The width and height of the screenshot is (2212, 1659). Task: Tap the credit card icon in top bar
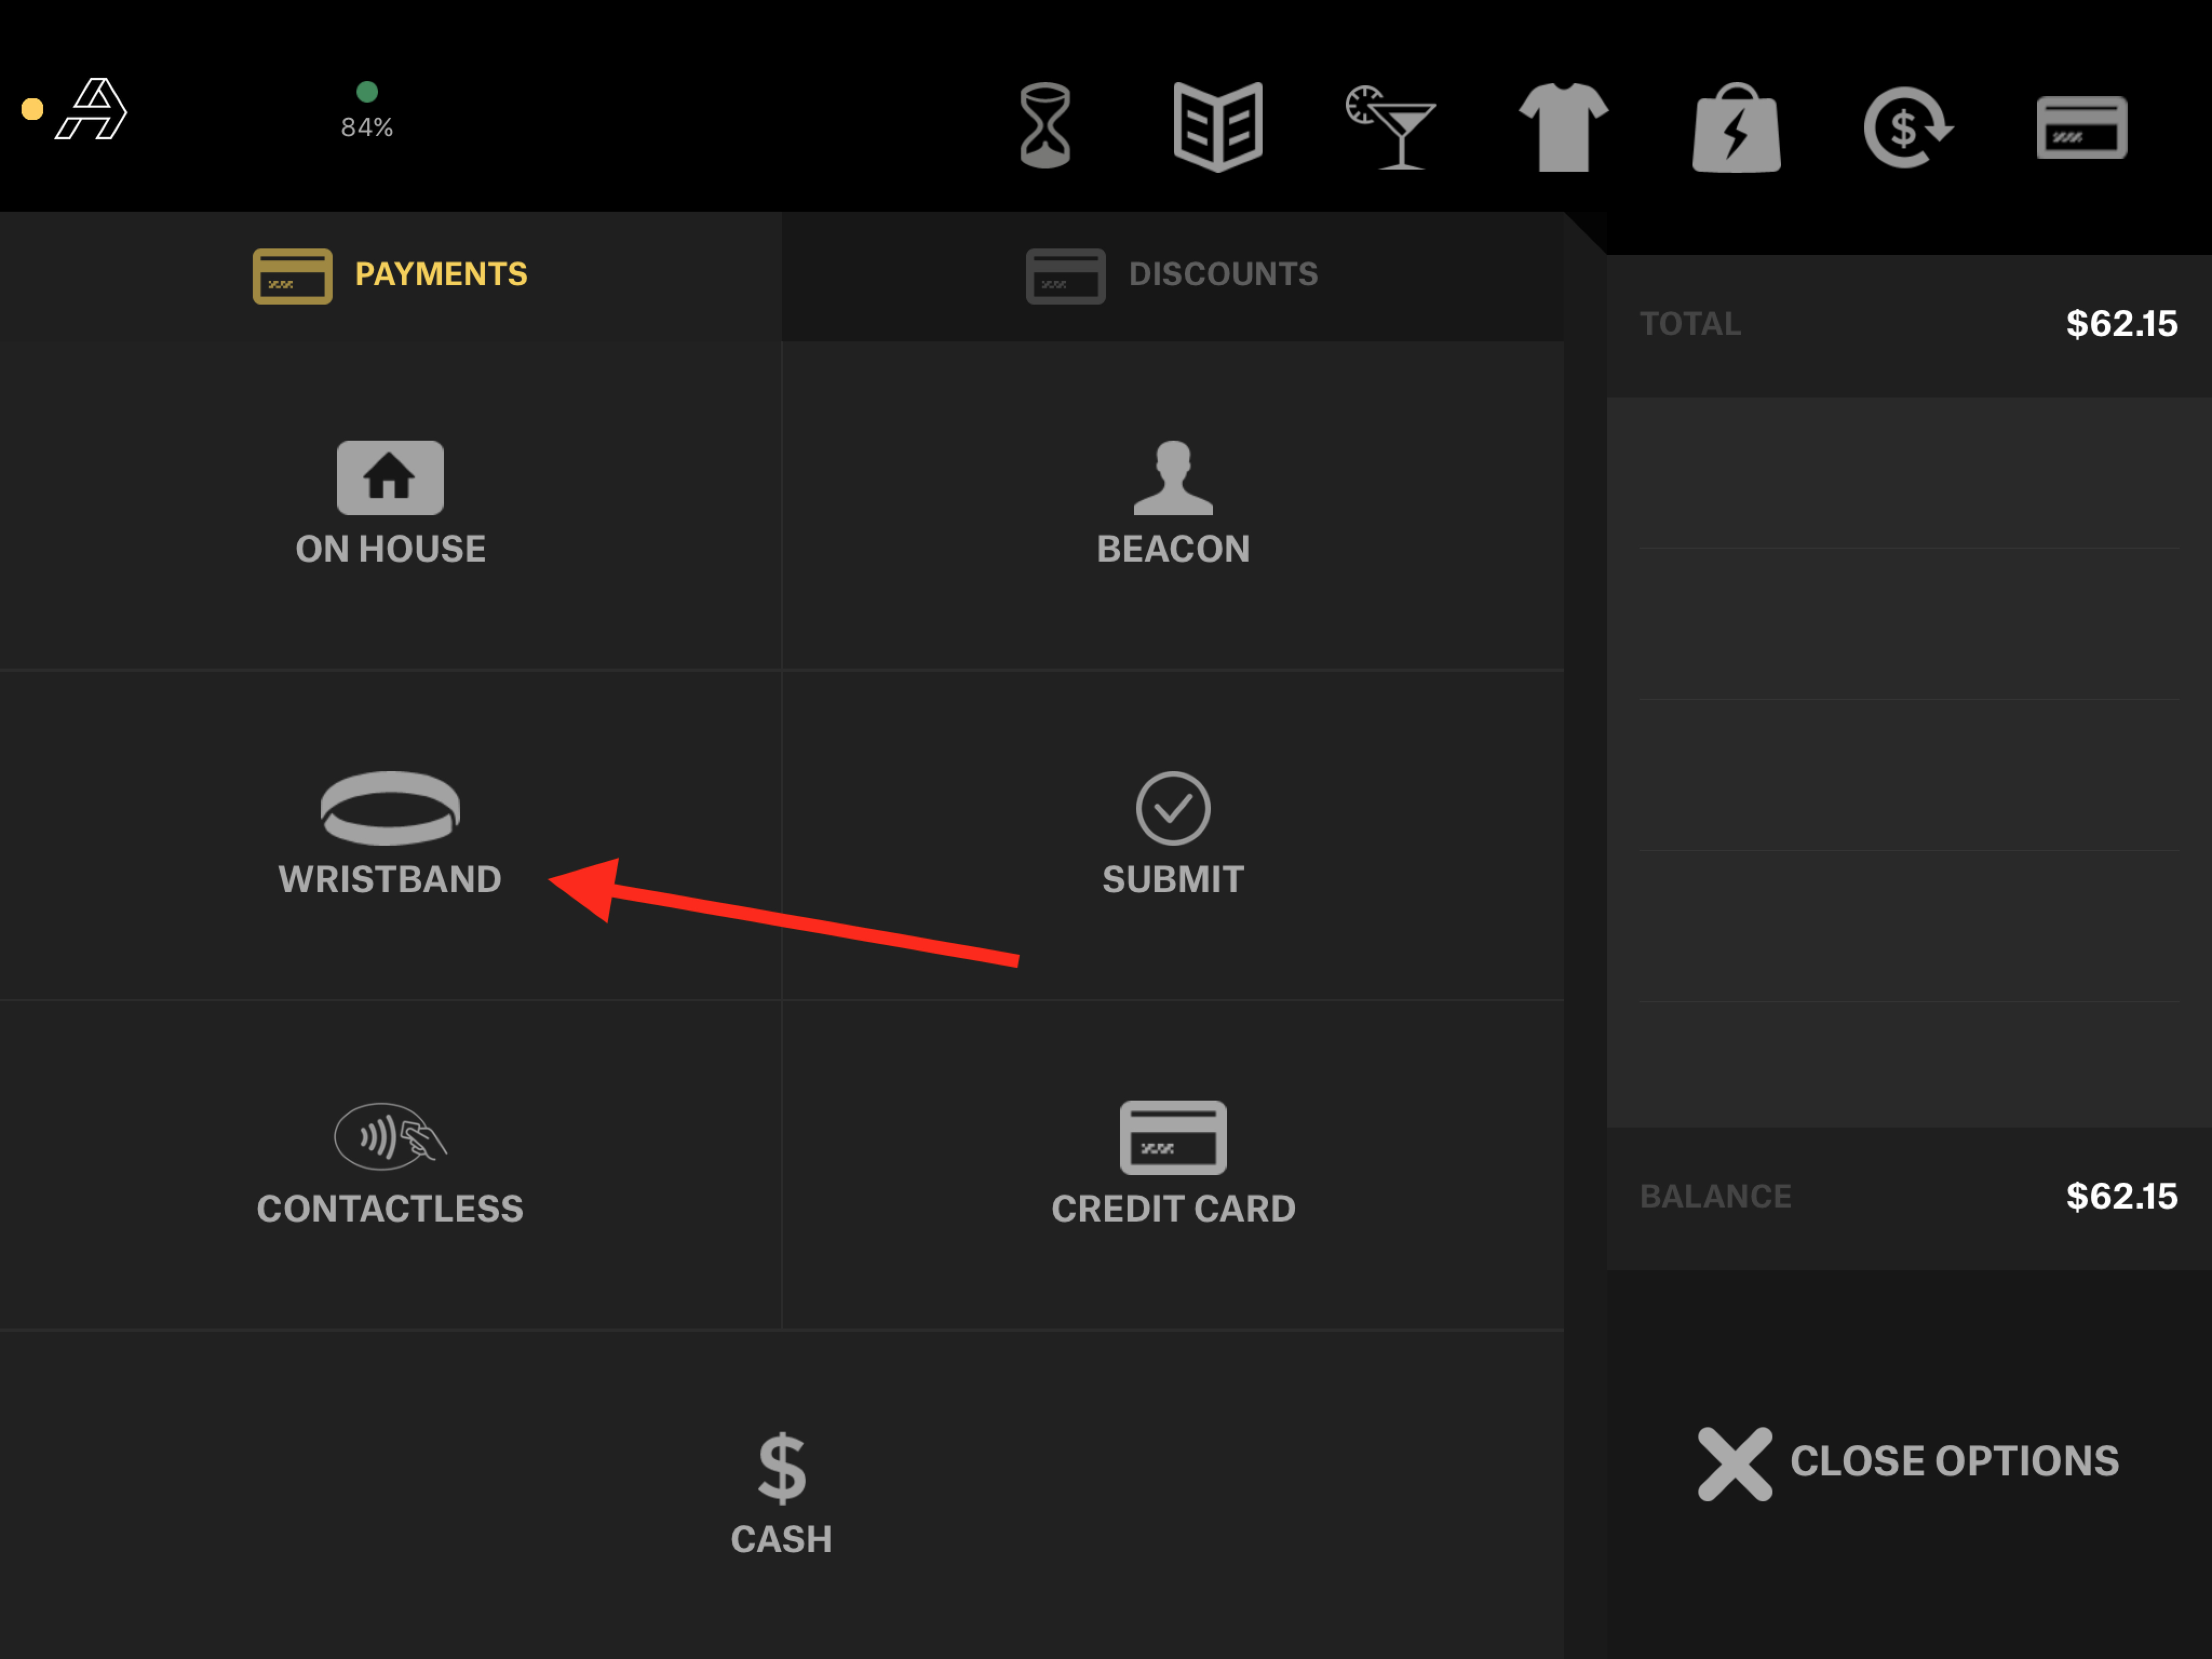[x=2081, y=127]
